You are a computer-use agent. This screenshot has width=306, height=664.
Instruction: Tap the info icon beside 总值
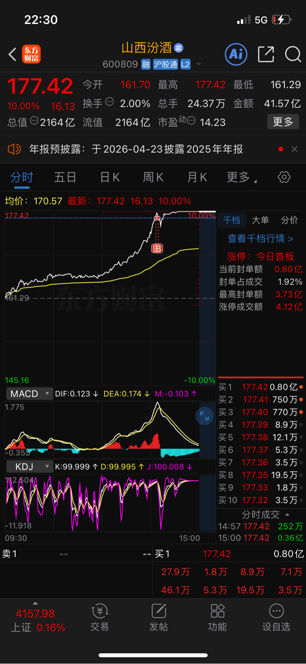click(34, 121)
